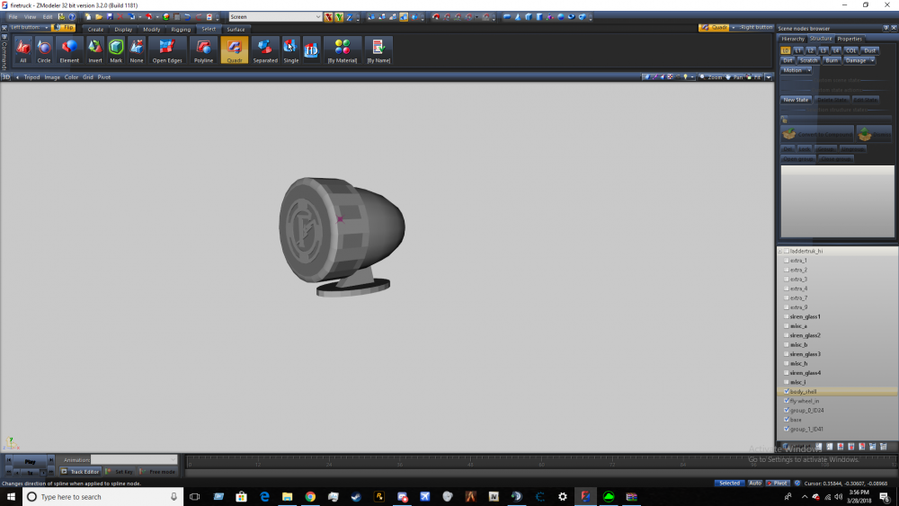Uncheck the fly wheel_in checkbox
Image resolution: width=899 pixels, height=506 pixels.
coord(786,401)
